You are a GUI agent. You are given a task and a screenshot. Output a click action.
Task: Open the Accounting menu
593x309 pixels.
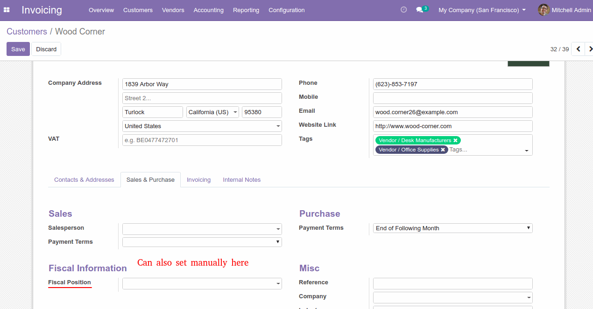(x=208, y=10)
